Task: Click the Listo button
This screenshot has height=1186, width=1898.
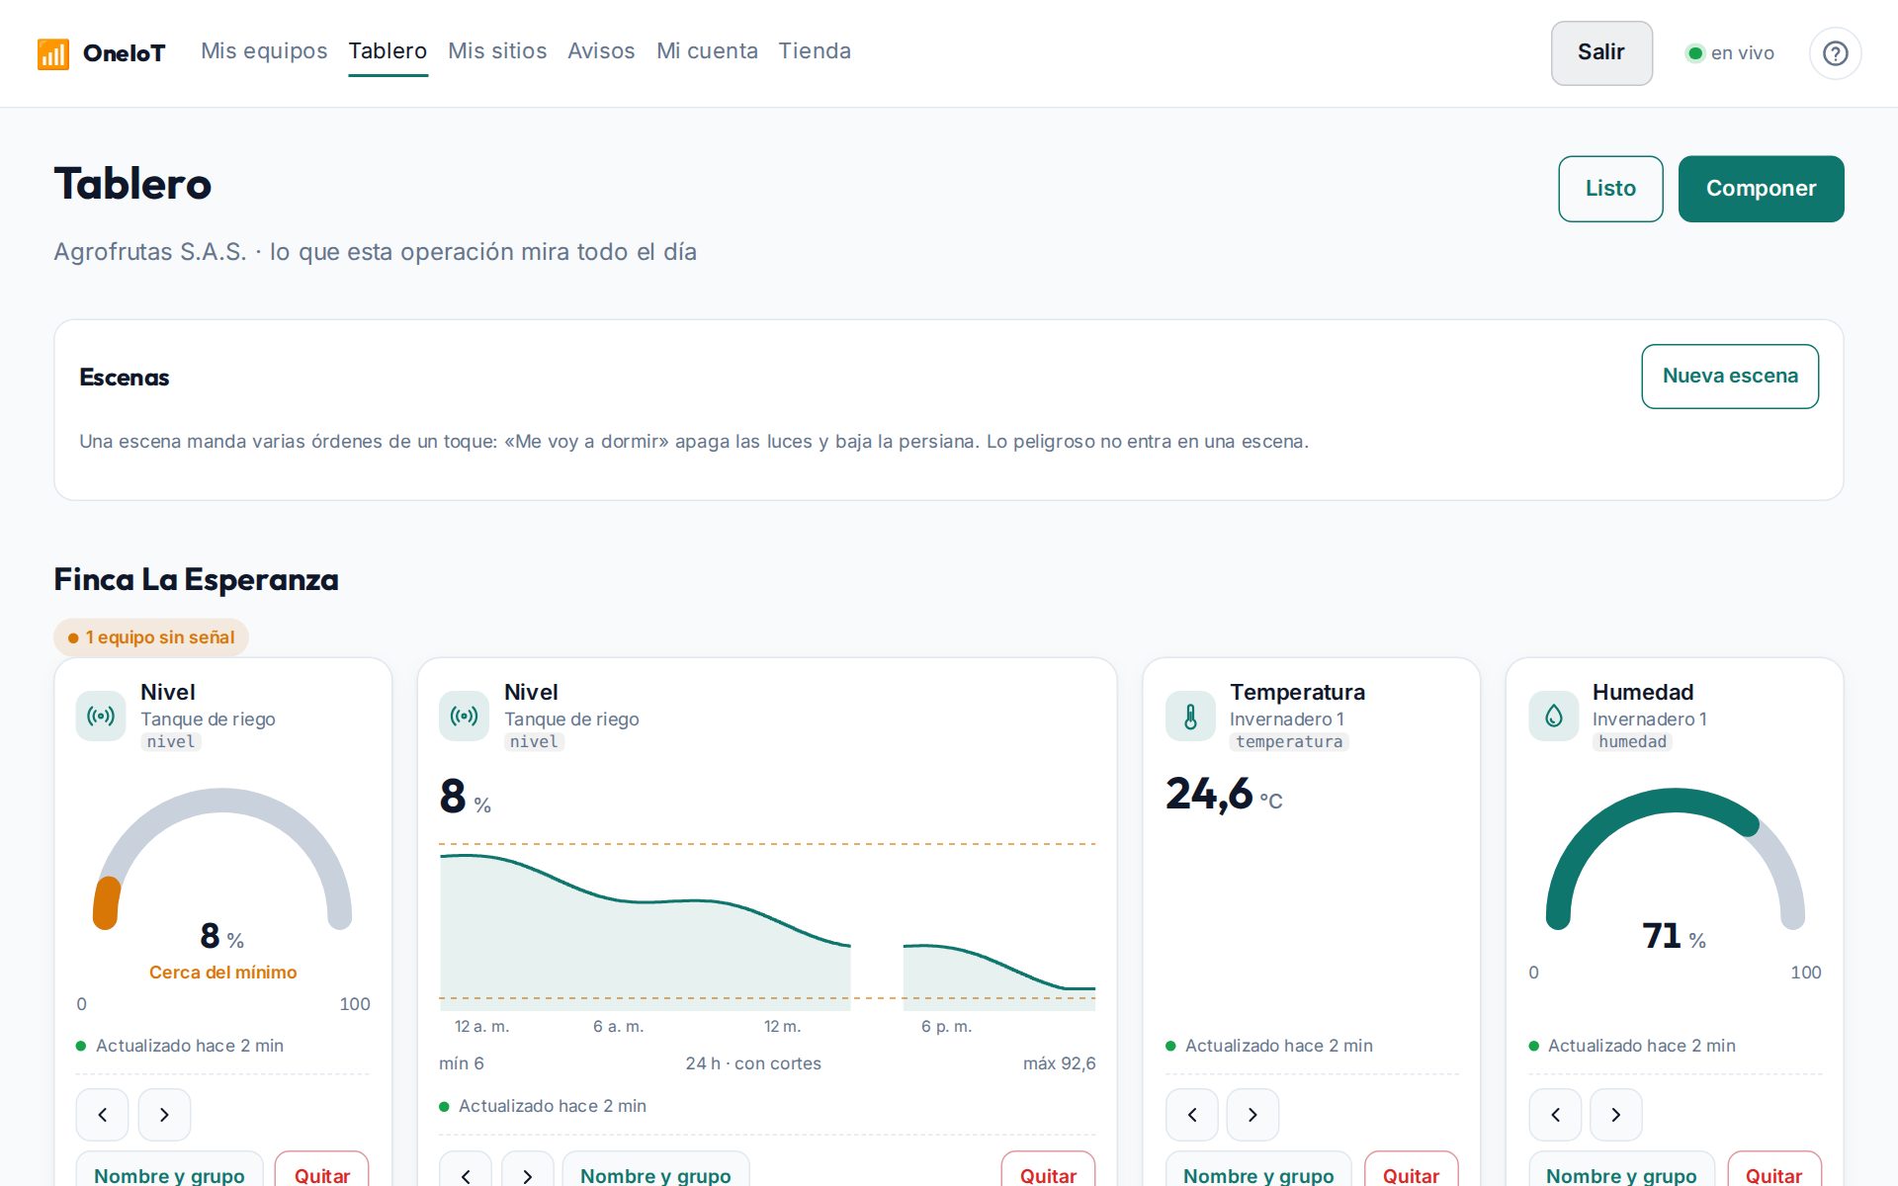Action: pyautogui.click(x=1610, y=189)
